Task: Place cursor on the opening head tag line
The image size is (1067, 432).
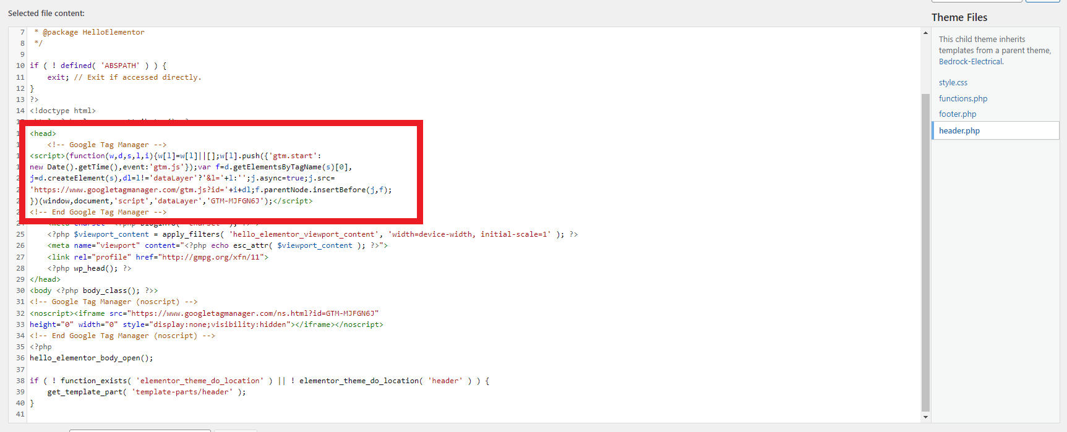Action: tap(43, 133)
